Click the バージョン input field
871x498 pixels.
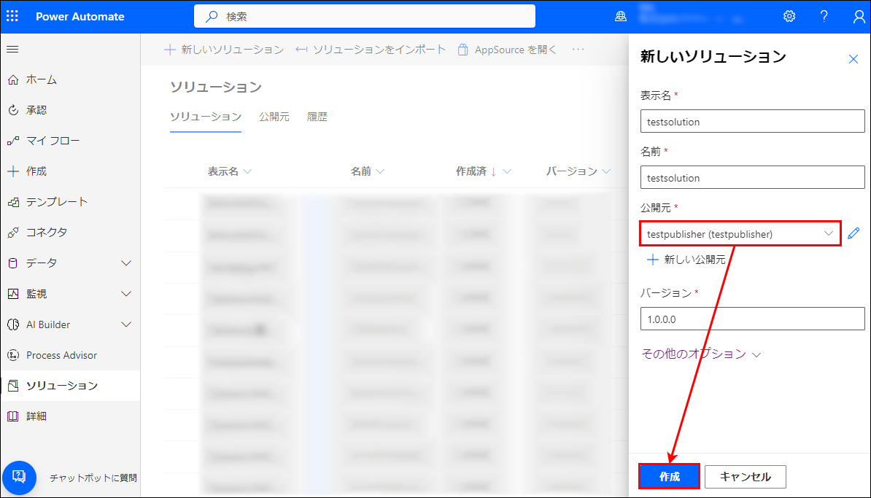tap(752, 319)
